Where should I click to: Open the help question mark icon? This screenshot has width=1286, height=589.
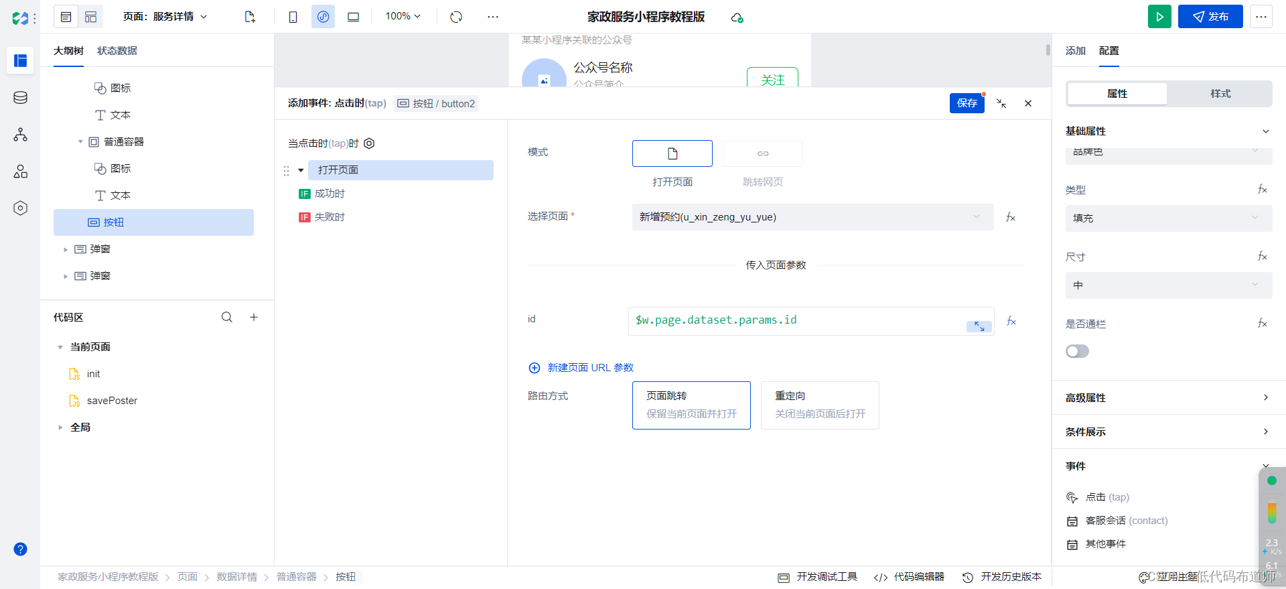click(20, 549)
